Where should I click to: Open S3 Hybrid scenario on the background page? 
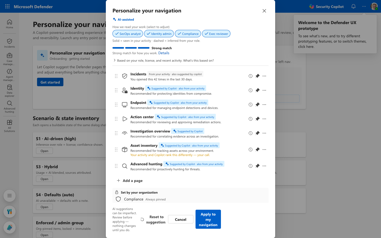44,179
